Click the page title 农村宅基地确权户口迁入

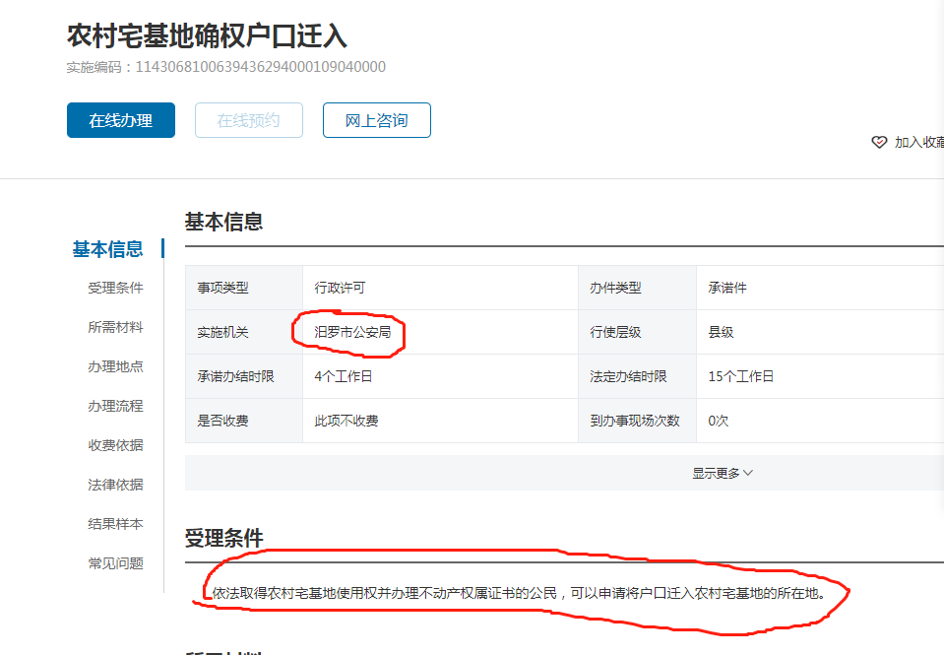click(x=207, y=35)
